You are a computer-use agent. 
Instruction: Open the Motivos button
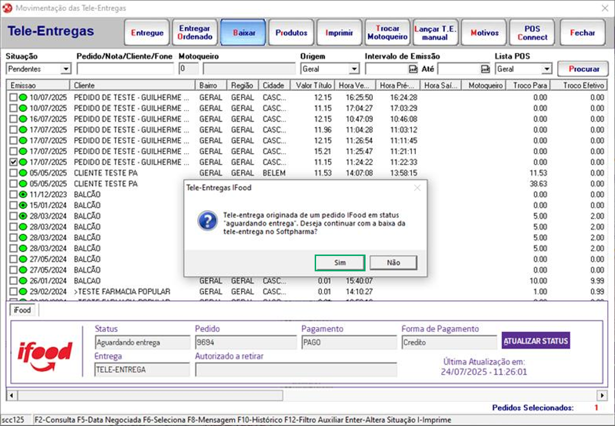pos(484,33)
